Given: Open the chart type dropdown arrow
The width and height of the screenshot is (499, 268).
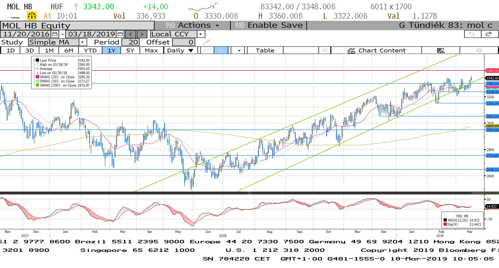Looking at the screenshot, I should 239,50.
